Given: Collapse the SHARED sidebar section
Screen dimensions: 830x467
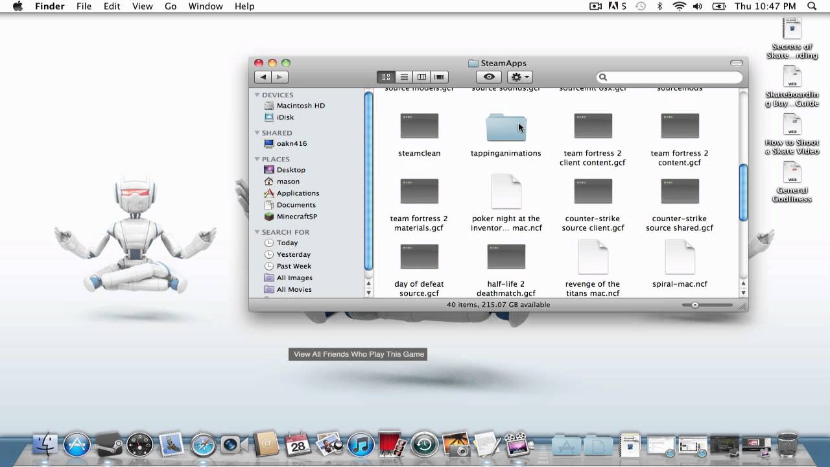Looking at the screenshot, I should (x=257, y=133).
